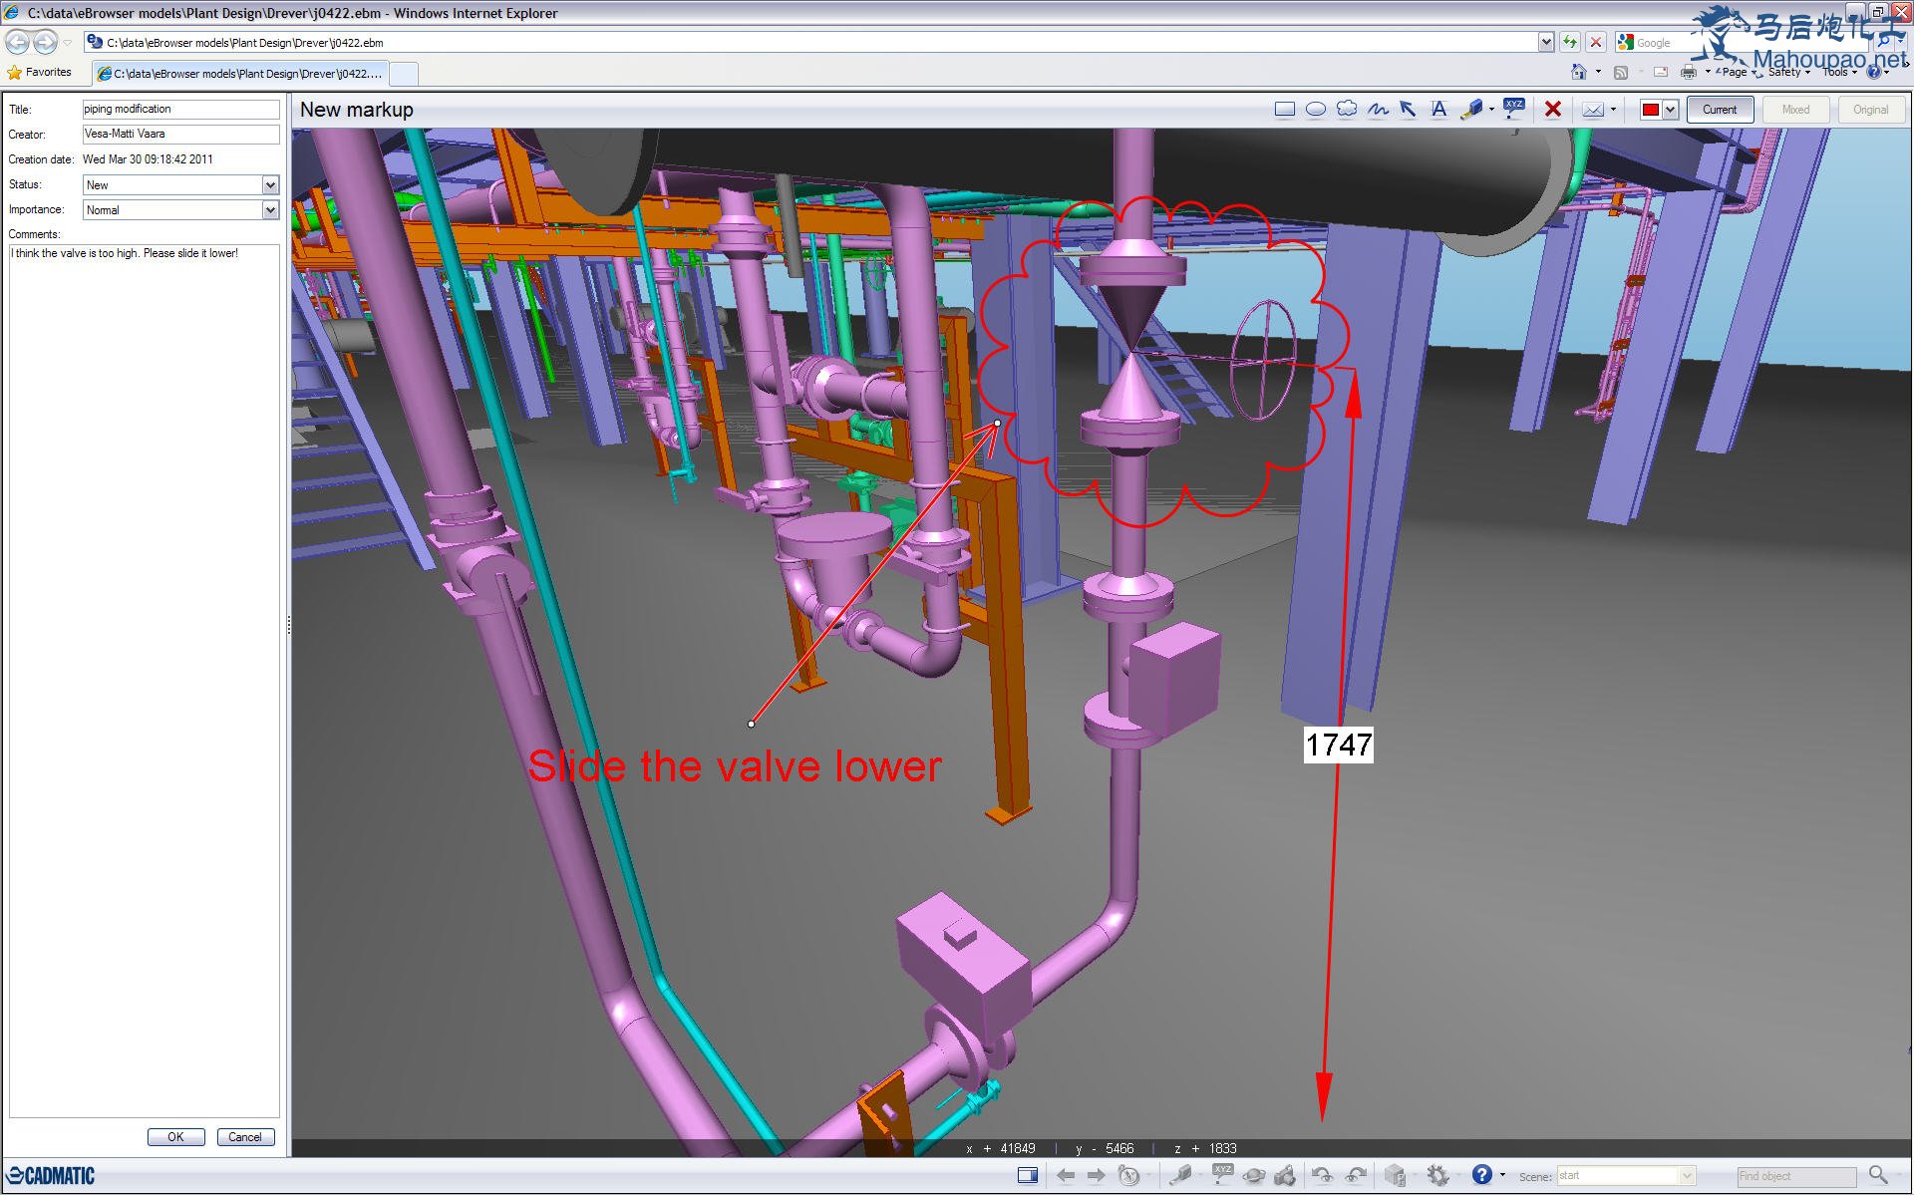Open the measure tool options arrow
This screenshot has height=1196, width=1914.
(1491, 110)
